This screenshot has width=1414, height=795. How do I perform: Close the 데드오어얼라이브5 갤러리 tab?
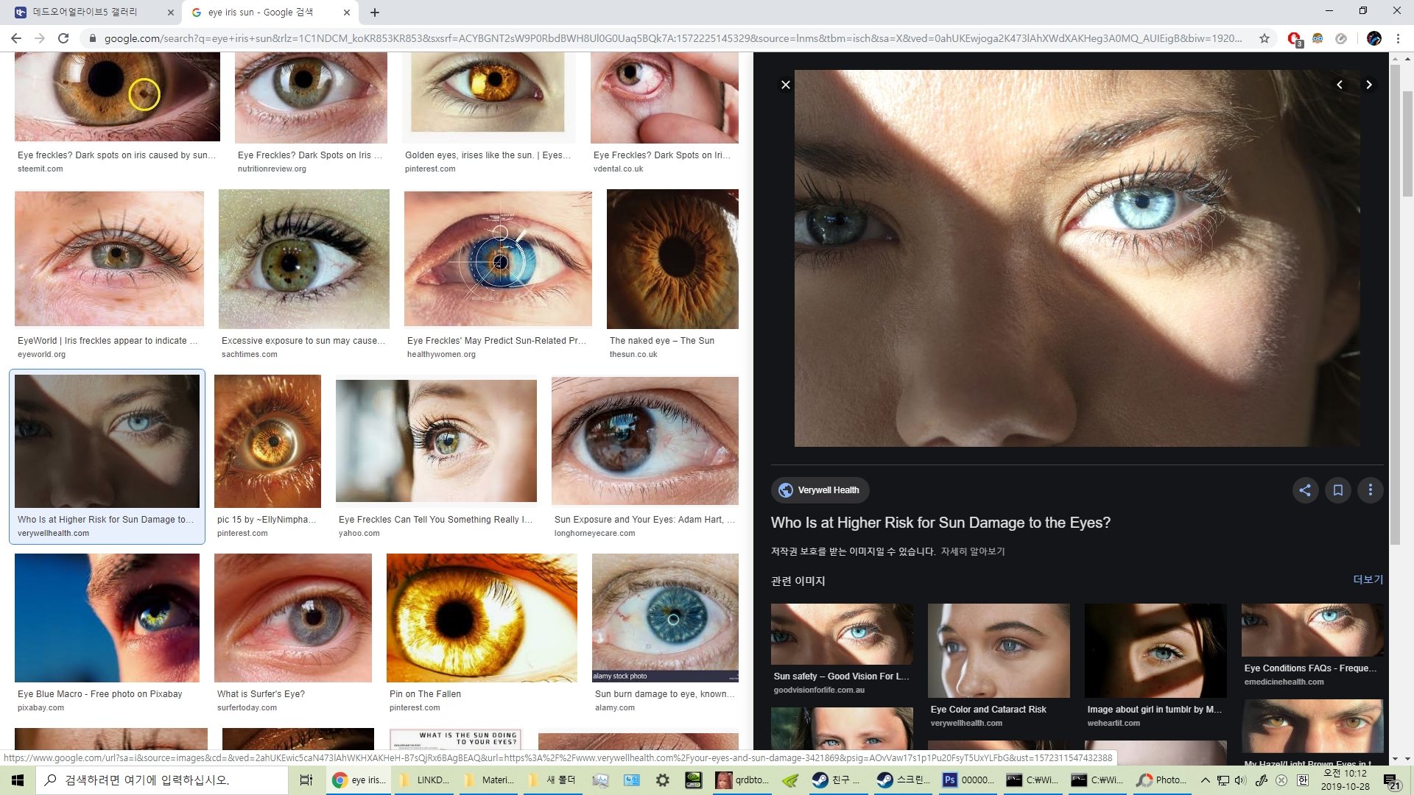(x=171, y=13)
